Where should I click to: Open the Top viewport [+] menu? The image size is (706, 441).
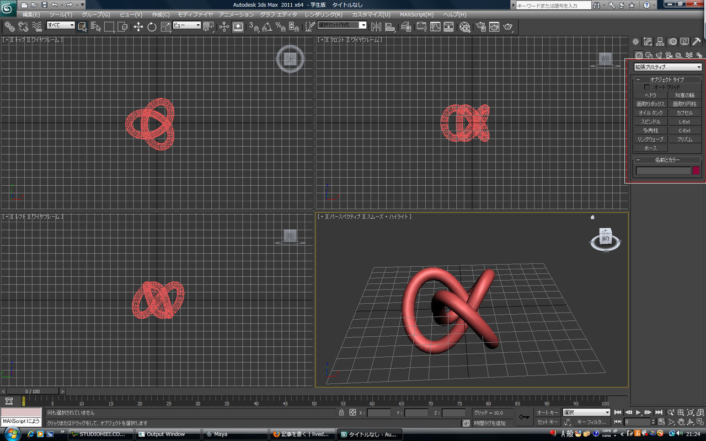[6, 40]
